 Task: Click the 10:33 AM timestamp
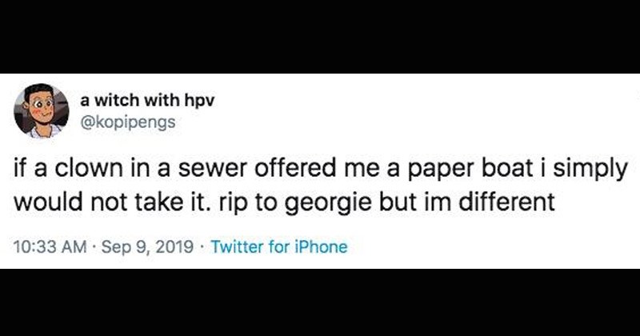50,246
